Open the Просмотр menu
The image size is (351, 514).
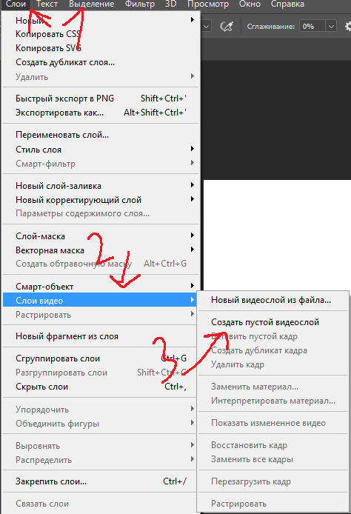[208, 4]
